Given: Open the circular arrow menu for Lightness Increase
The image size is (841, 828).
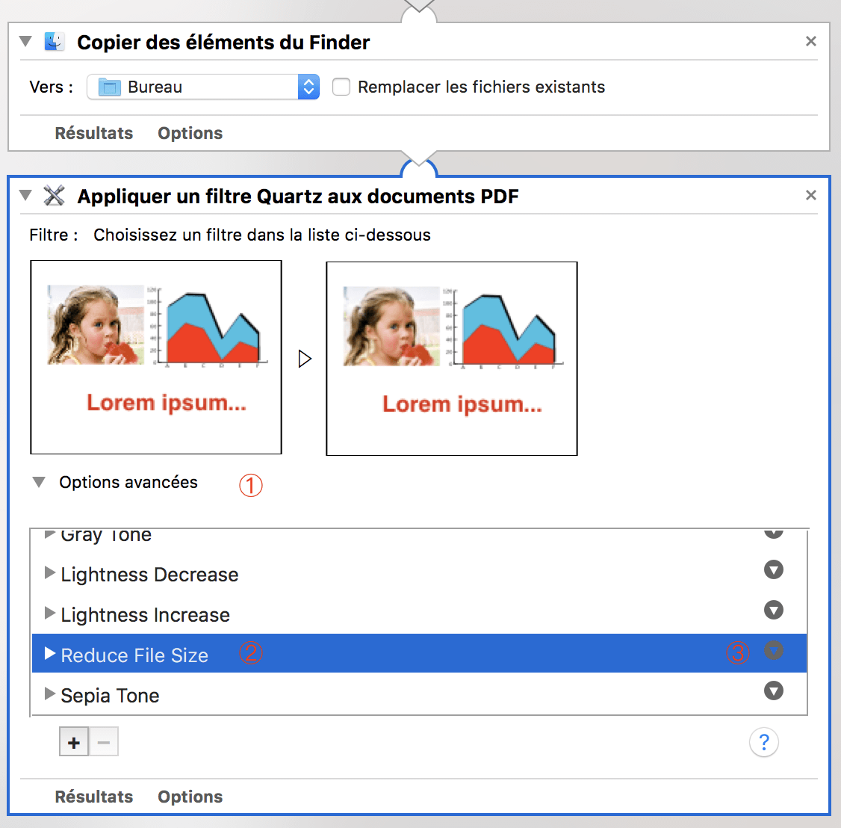Looking at the screenshot, I should (x=774, y=610).
